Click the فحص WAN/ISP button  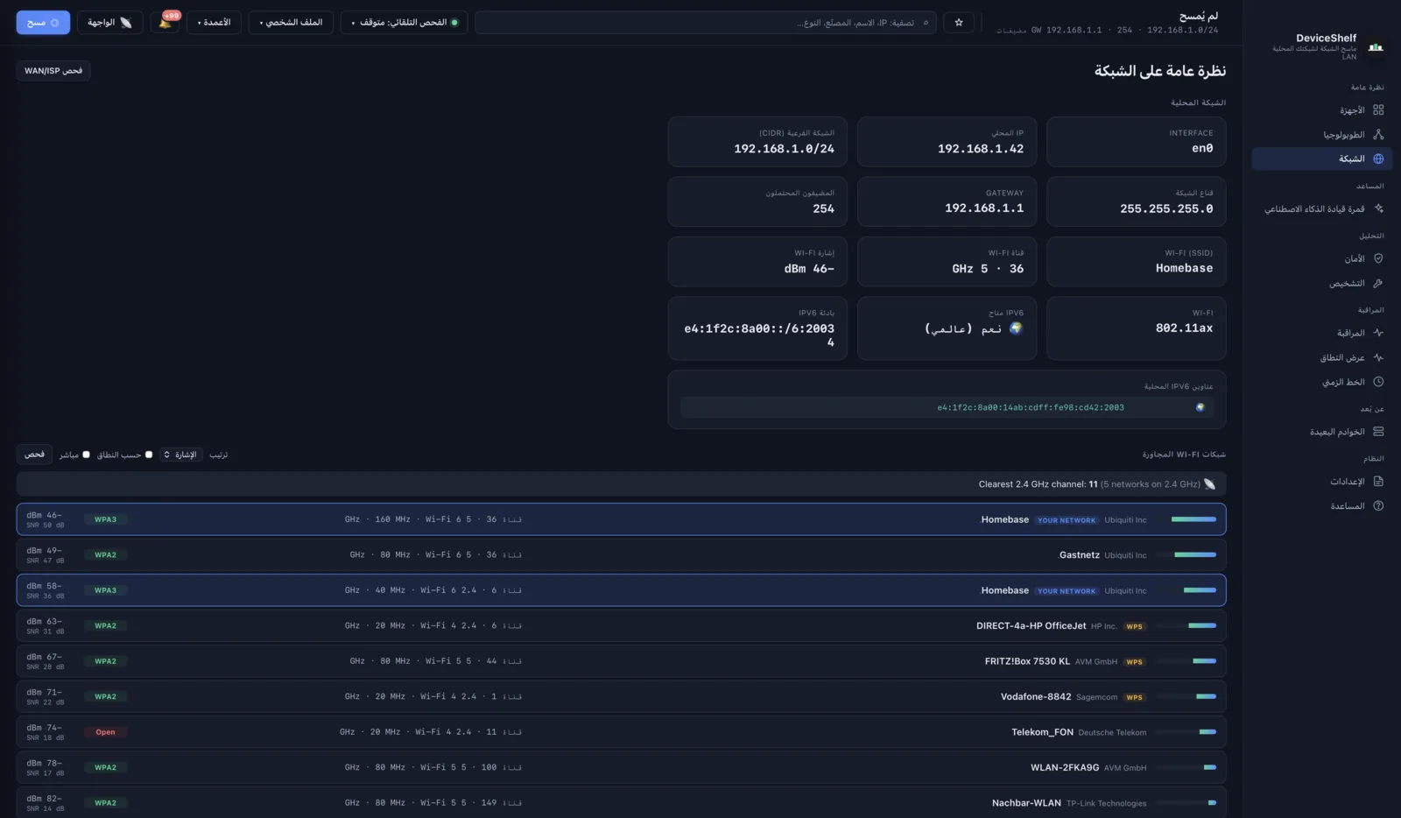click(x=53, y=71)
